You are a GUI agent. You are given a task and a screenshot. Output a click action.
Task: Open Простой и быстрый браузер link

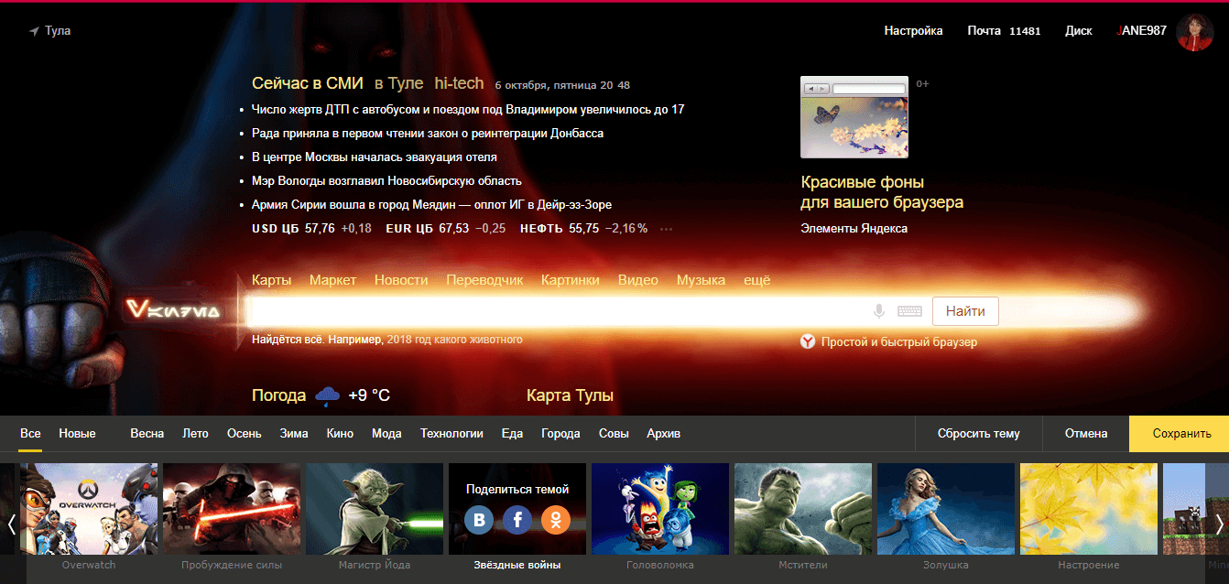click(x=899, y=342)
